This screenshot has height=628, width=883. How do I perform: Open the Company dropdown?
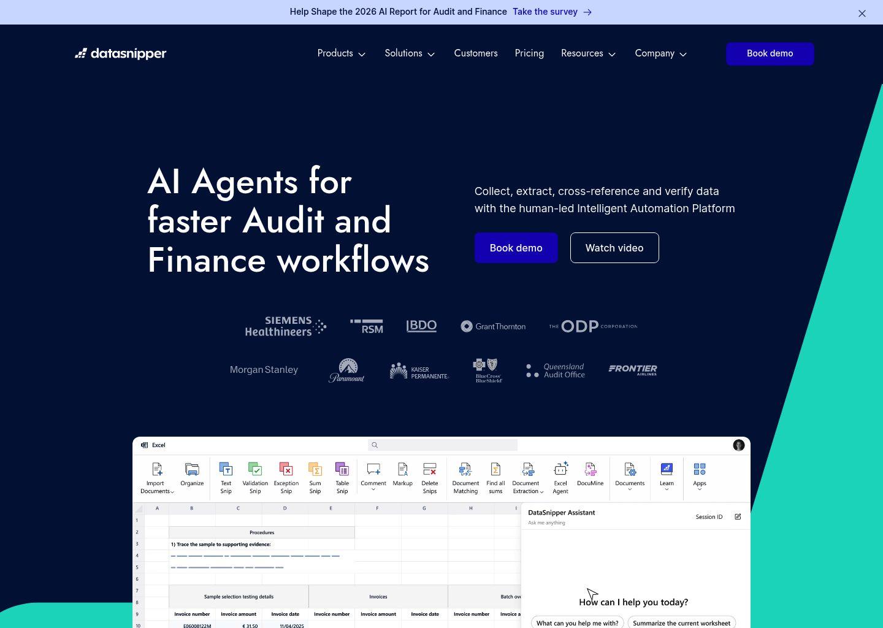pos(660,54)
